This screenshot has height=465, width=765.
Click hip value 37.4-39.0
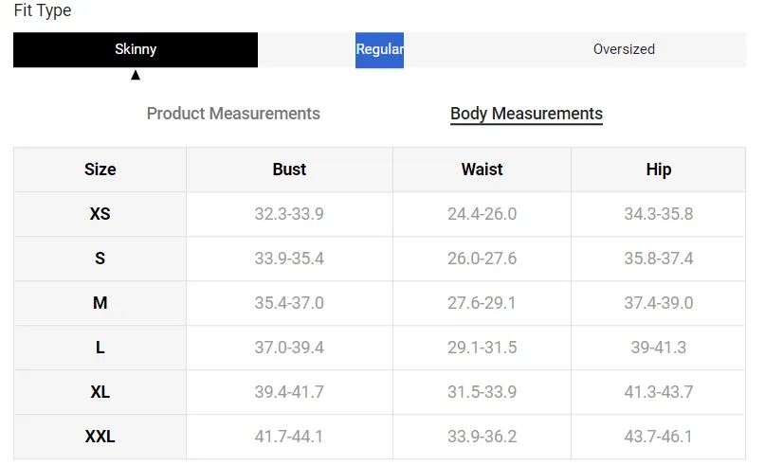[x=659, y=303]
